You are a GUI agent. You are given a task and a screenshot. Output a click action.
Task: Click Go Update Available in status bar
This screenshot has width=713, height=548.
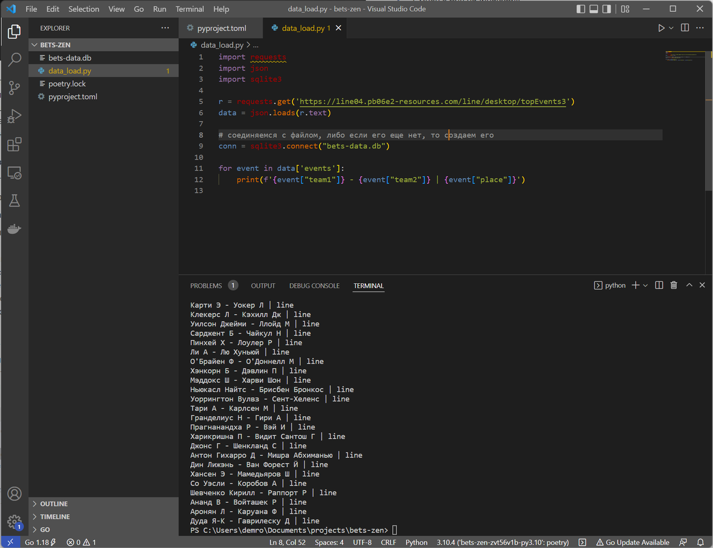633,542
